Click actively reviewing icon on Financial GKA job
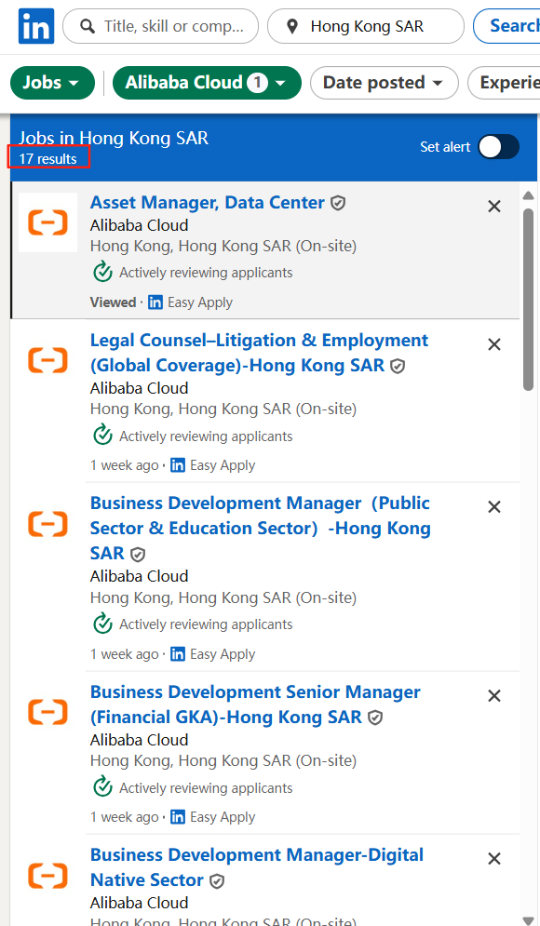This screenshot has width=540, height=926. click(x=102, y=786)
